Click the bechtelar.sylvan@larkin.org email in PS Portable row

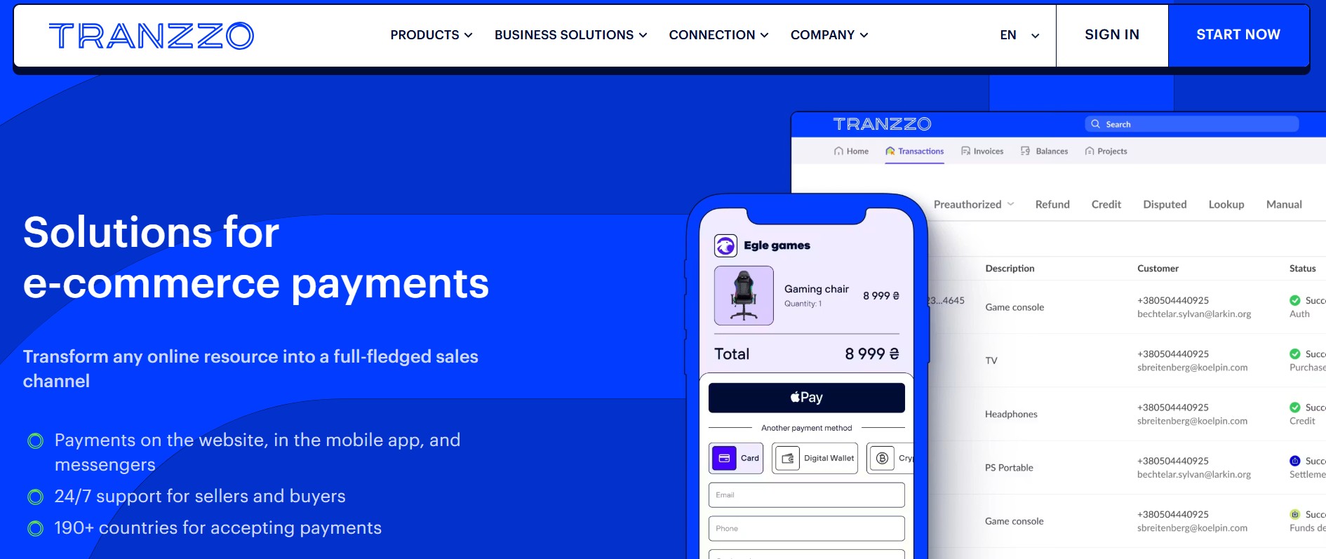pos(1194,474)
